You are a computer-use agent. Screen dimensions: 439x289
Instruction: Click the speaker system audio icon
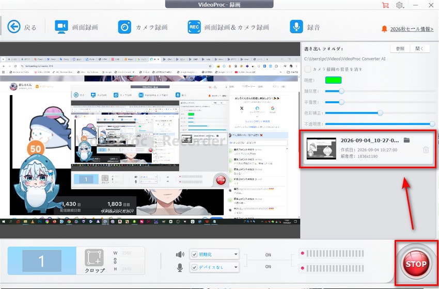(x=180, y=254)
